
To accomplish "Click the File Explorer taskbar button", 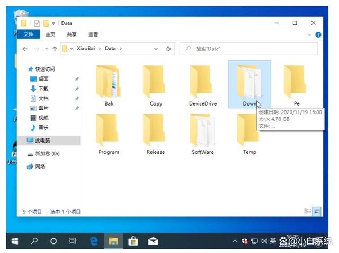I will click(113, 241).
